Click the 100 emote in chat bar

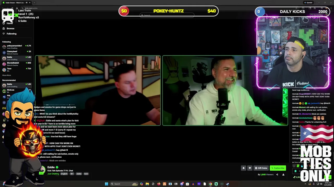click(294, 166)
